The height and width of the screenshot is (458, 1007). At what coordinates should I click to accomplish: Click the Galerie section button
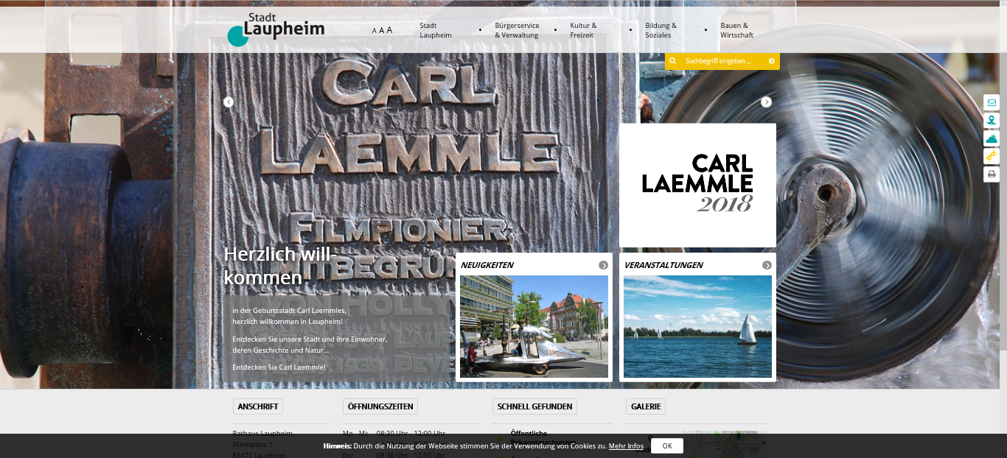(646, 406)
